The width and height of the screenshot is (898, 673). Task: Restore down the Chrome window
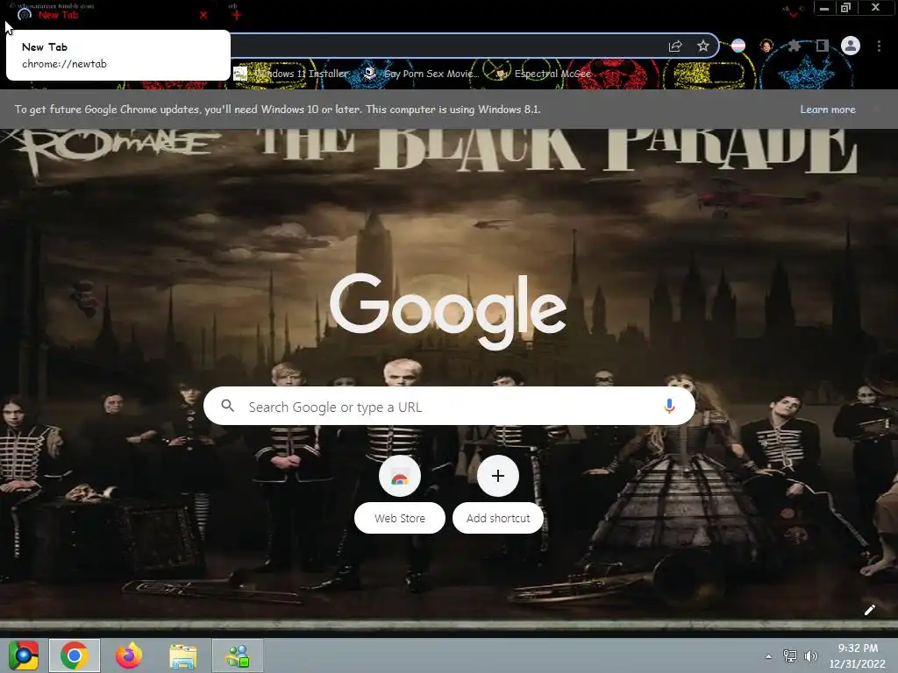tap(846, 8)
